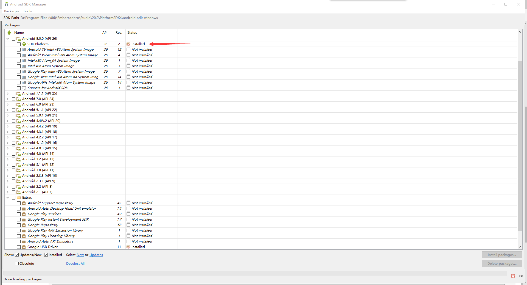Image resolution: width=527 pixels, height=285 pixels.
Task: Sort by the Rev. column header
Action: coord(119,33)
